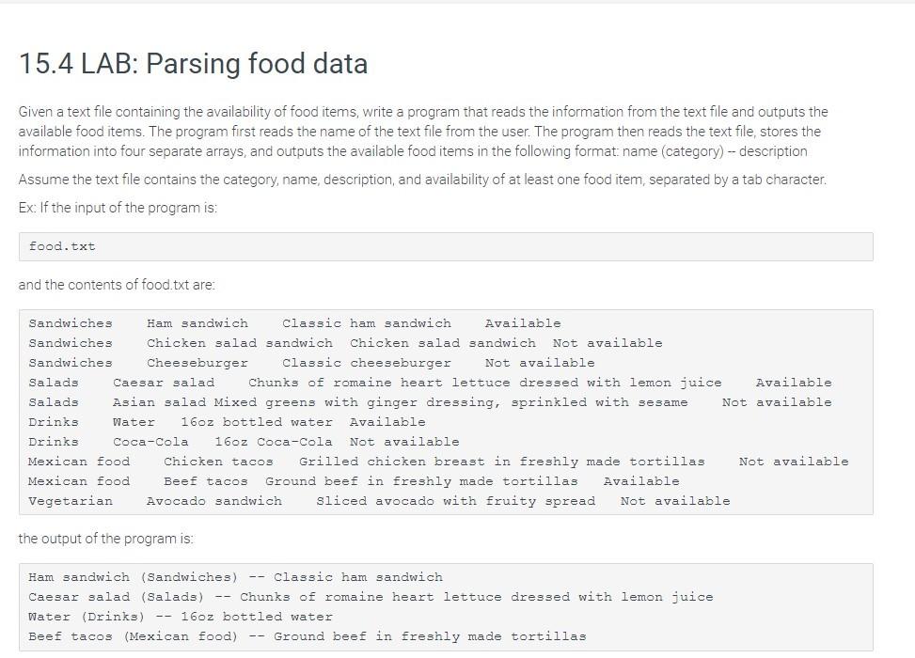Click 'Ex: If the input of the program is:' text

[x=118, y=209]
